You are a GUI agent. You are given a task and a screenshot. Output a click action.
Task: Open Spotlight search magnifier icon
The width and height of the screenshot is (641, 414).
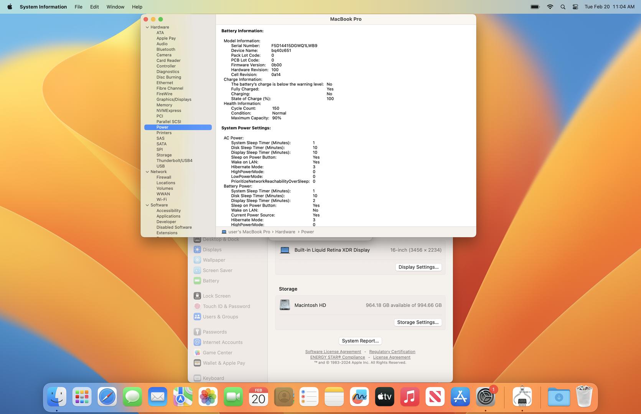pyautogui.click(x=563, y=7)
